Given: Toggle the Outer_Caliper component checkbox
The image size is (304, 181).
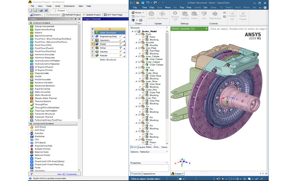Looking at the screenshot, I should [x=140, y=62].
